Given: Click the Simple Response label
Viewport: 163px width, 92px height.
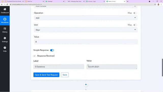Looking at the screenshot, I should 41,50.
